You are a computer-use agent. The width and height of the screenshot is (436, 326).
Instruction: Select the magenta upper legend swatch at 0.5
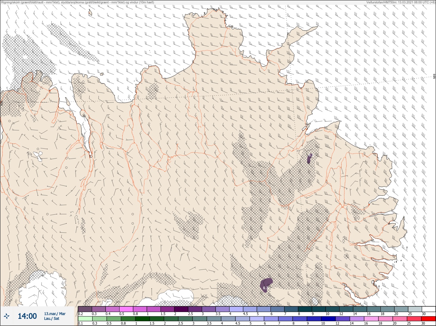coord(126,309)
